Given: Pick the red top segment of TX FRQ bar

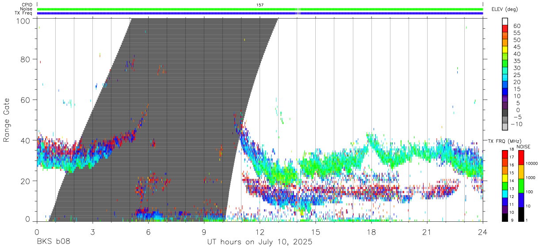Looking at the screenshot, I should pyautogui.click(x=505, y=154).
